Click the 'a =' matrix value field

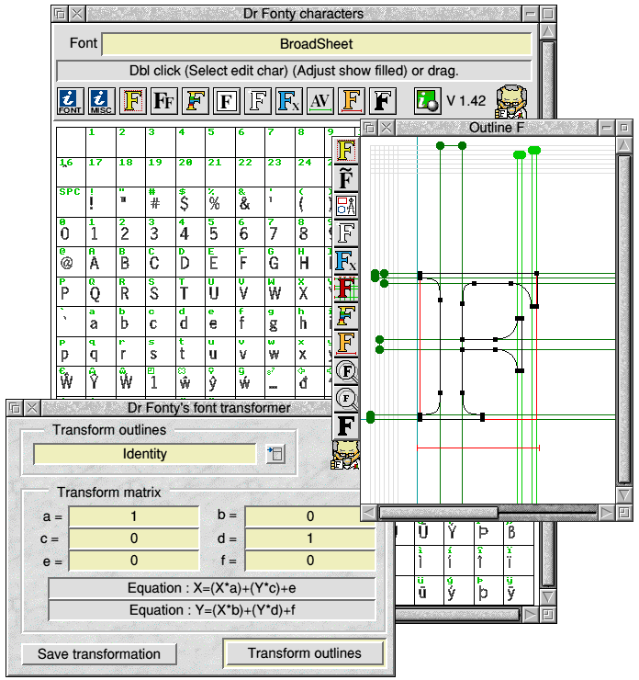point(134,516)
